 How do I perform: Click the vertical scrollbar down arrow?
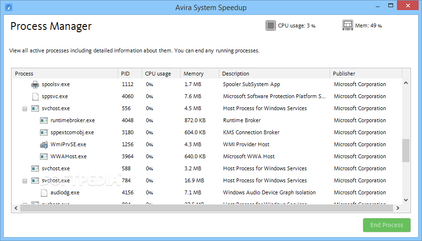point(406,200)
